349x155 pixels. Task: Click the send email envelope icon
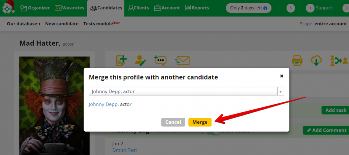(x=182, y=60)
